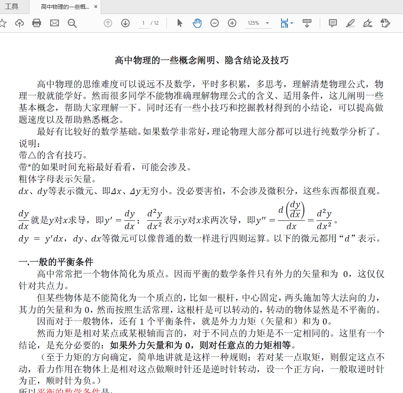This screenshot has width=403, height=393.
Task: Activate the arrow selection tool
Action: pos(180,23)
